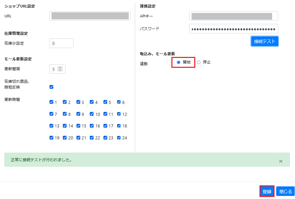Image resolution: width=295 pixels, height=199 pixels.
Task: Toggle update hour 24 checkbox
Action: (x=119, y=138)
